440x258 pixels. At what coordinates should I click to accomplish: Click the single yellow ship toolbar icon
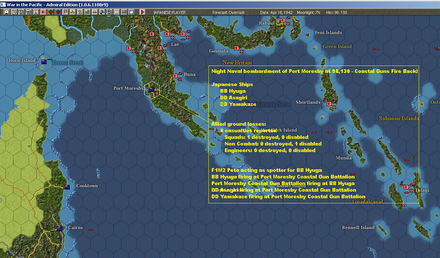coord(72,12)
